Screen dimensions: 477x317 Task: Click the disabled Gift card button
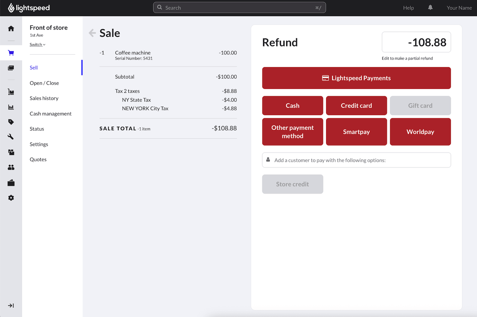pyautogui.click(x=420, y=106)
